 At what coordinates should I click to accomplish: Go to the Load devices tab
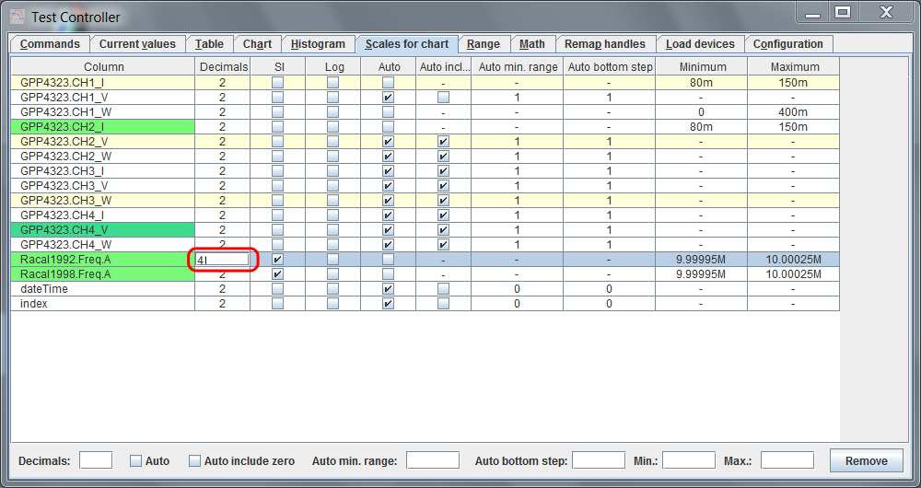pos(700,44)
